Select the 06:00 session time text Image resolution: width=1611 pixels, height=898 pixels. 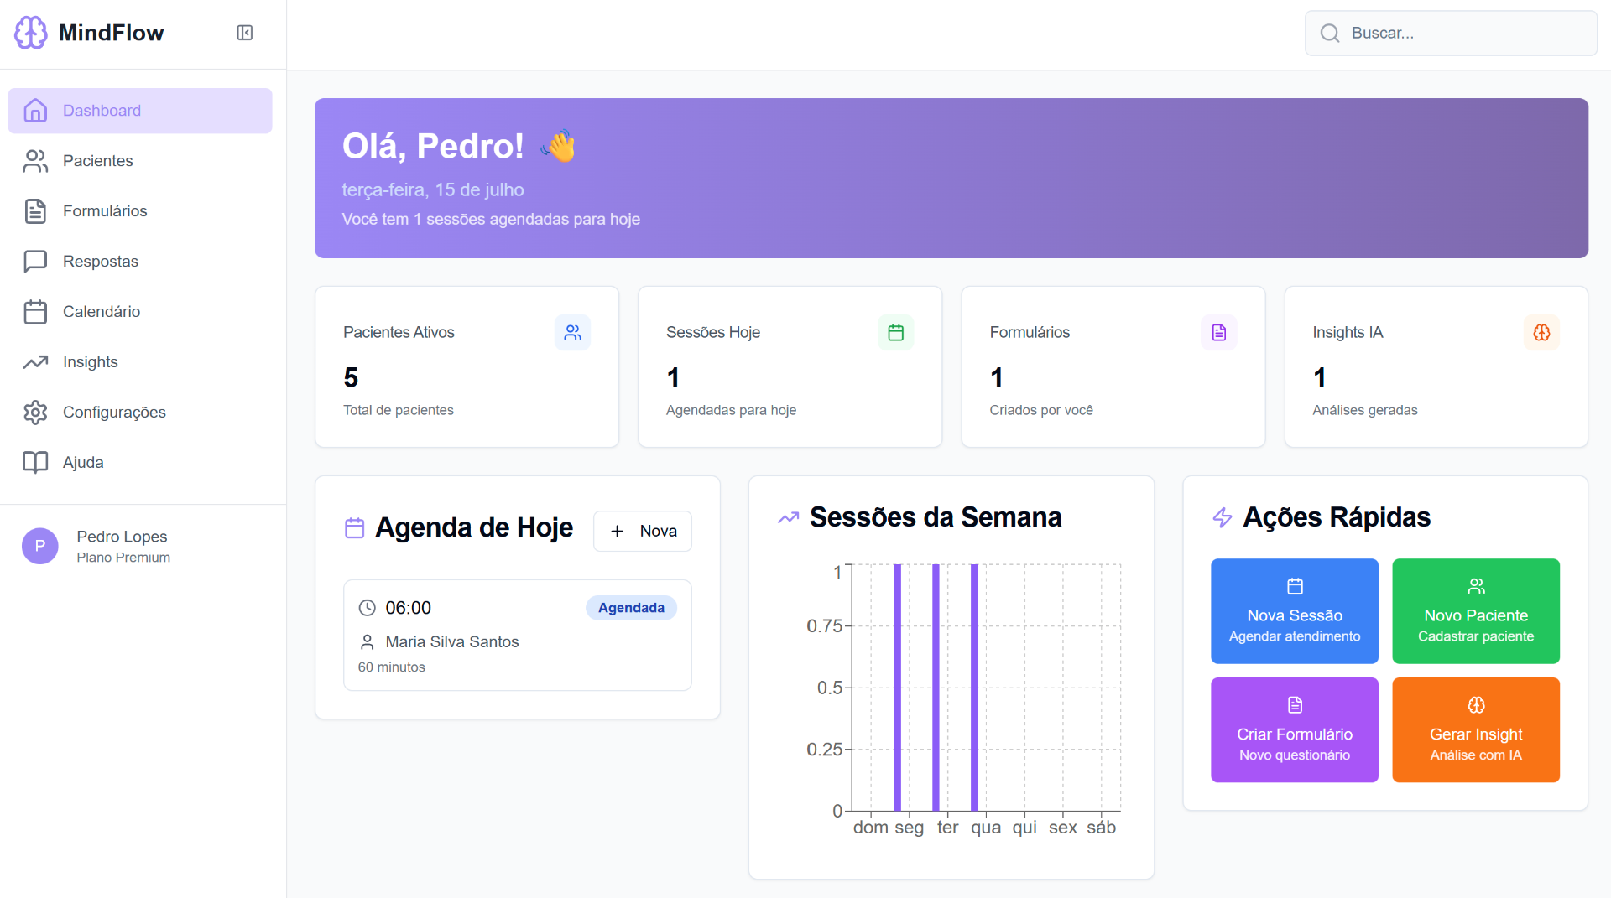(408, 608)
